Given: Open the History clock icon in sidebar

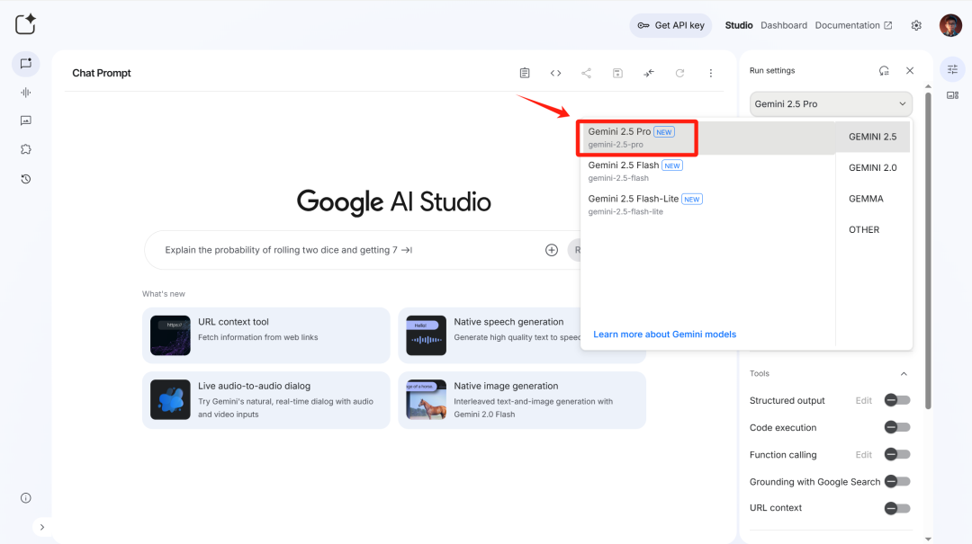Looking at the screenshot, I should [x=25, y=179].
